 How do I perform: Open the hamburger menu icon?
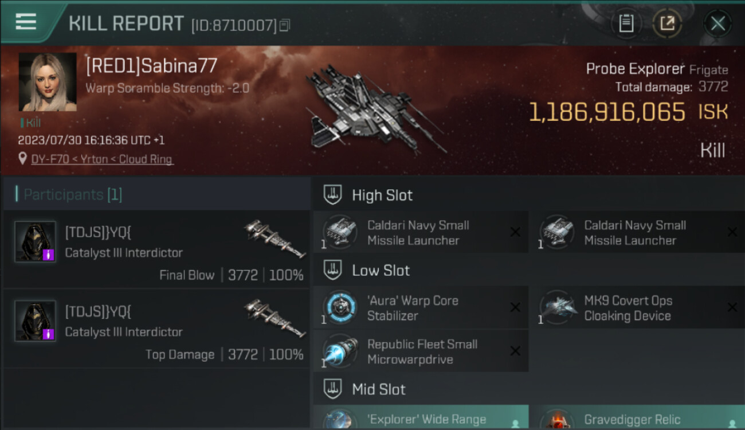26,22
